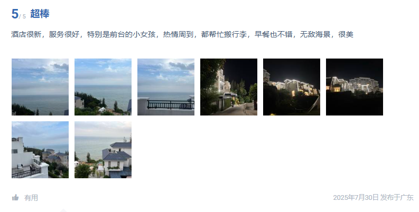Open first sea and sky photo

tap(40, 87)
